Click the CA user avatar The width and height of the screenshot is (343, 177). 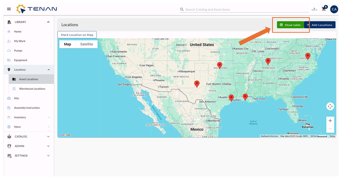[334, 9]
